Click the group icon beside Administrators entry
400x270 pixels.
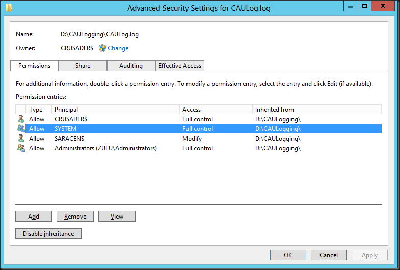(21, 148)
